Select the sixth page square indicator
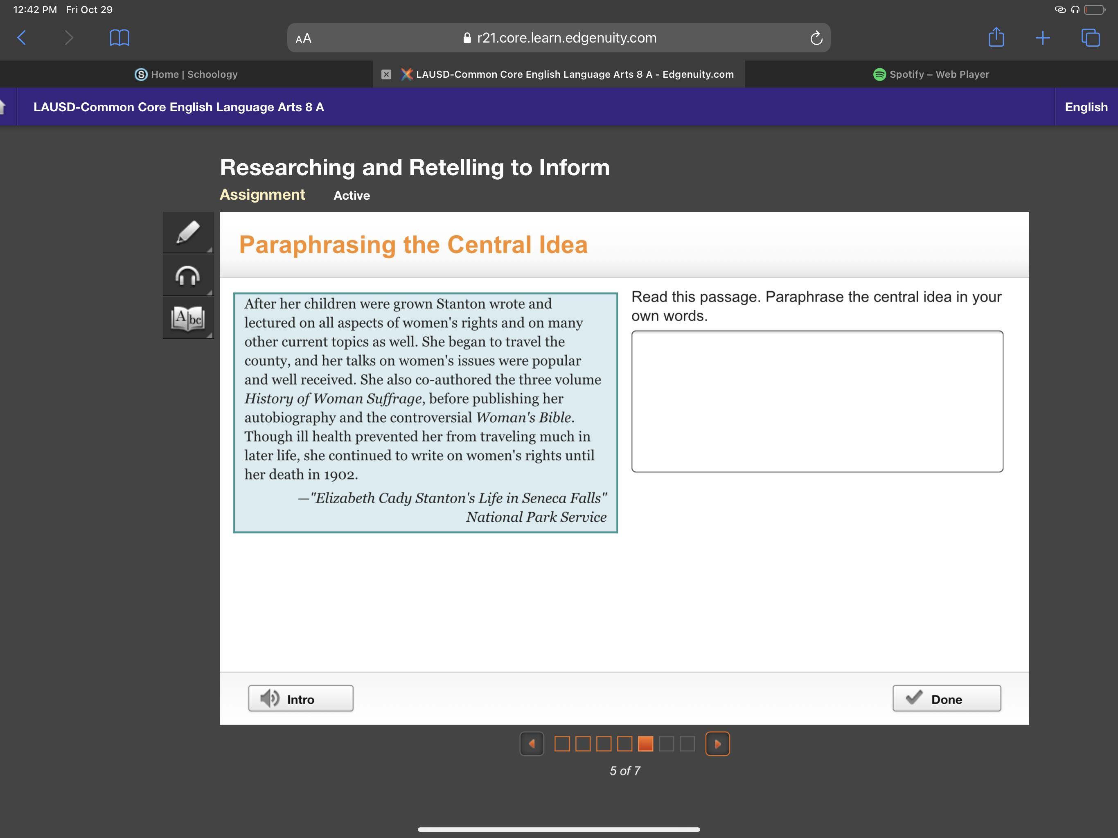 (666, 743)
